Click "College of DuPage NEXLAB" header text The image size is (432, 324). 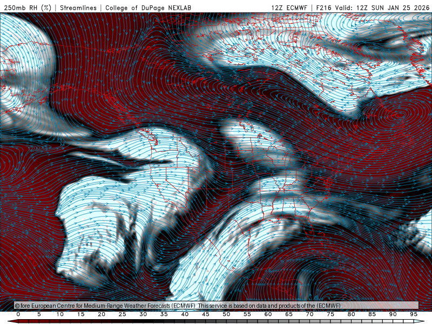[148, 8]
